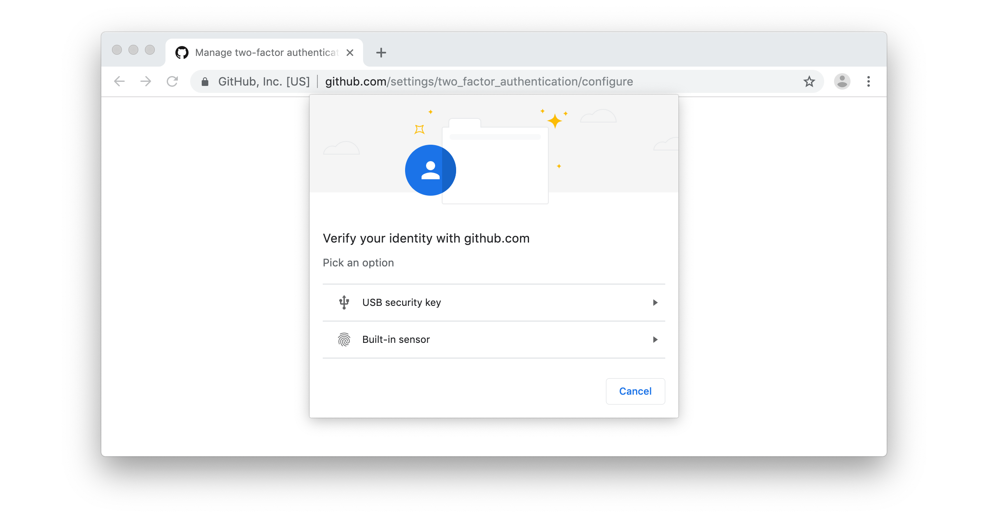Click the blue user avatar in the dialog

[430, 170]
